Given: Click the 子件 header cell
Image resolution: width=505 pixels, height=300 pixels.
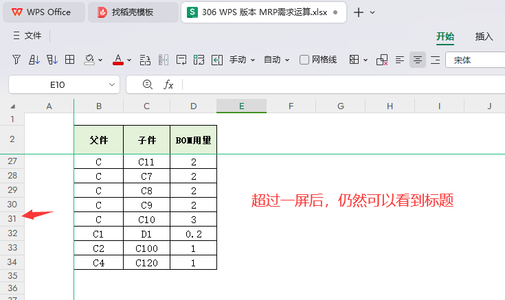Looking at the screenshot, I should click(x=146, y=139).
